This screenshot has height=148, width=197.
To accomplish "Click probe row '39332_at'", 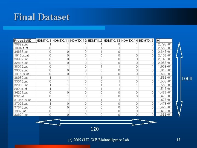I will tap(84, 70).
